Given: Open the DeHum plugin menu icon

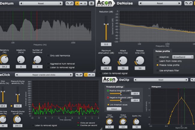Looking at the screenshot, I should tap(91, 3).
